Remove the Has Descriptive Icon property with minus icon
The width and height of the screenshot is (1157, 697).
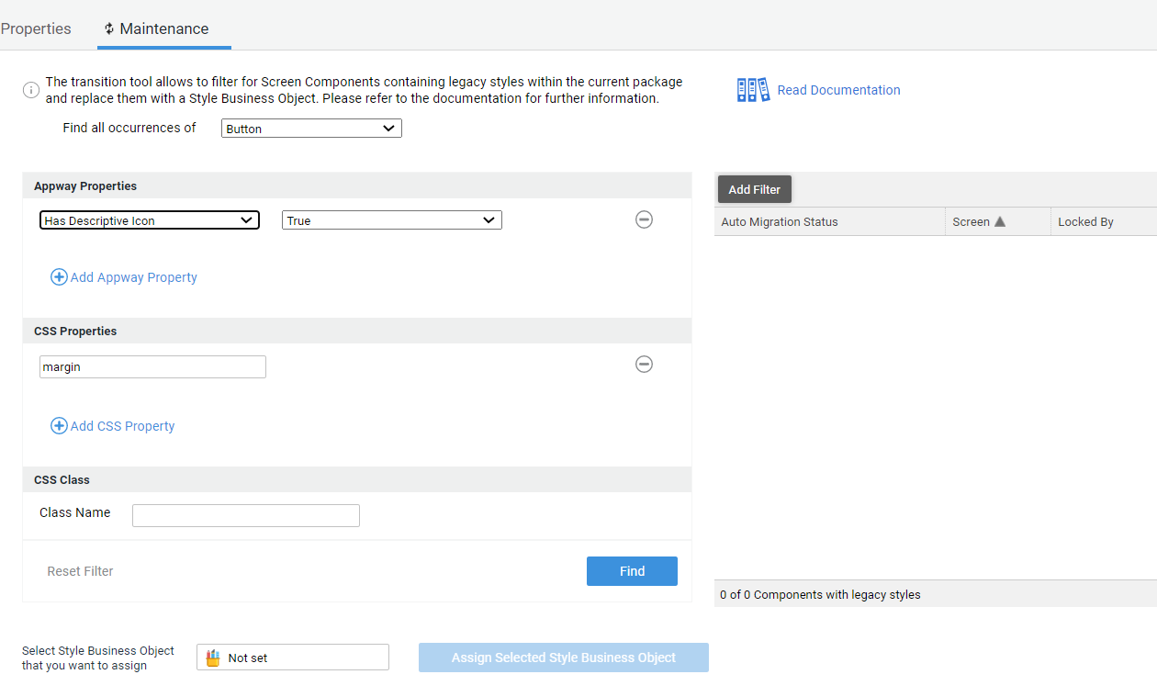pos(644,219)
